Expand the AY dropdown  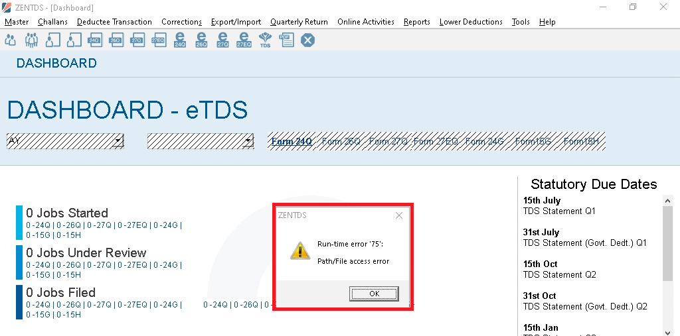click(x=118, y=140)
